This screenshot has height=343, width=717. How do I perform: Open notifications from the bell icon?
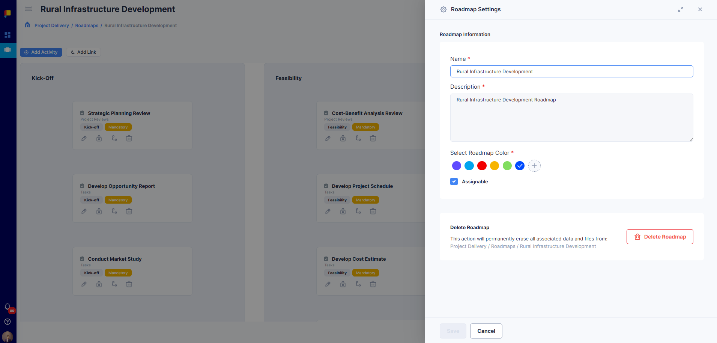[x=8, y=307]
